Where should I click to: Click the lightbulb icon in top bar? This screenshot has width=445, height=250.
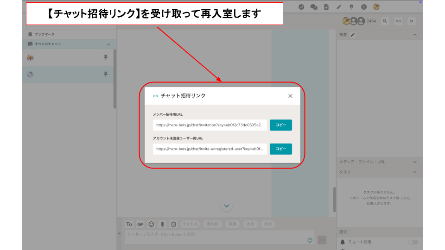coord(351,7)
